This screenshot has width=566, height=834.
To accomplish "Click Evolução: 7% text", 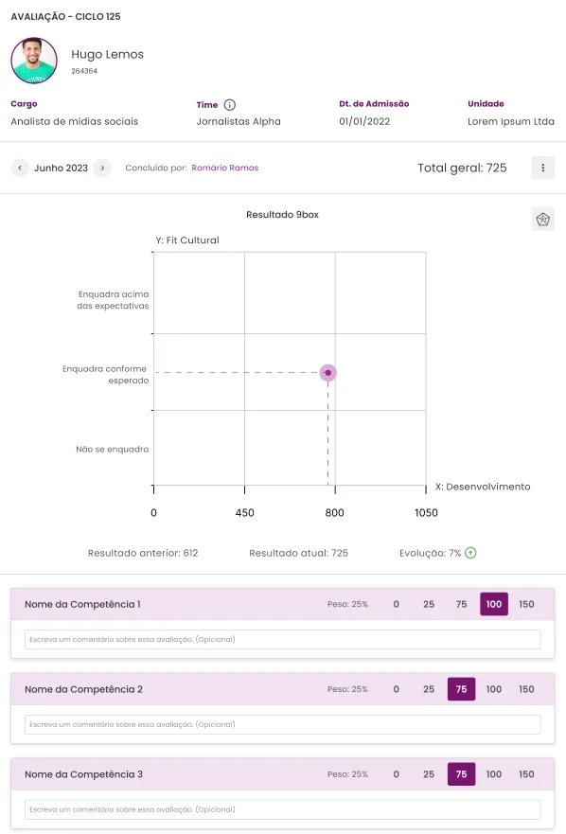I will coord(431,553).
